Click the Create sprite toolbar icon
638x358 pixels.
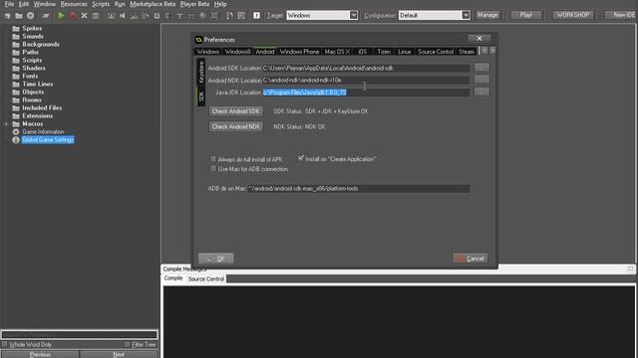pos(111,16)
